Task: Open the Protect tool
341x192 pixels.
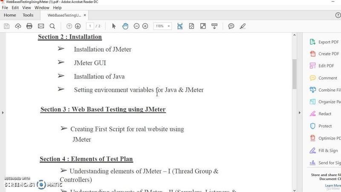Action: pos(321,126)
